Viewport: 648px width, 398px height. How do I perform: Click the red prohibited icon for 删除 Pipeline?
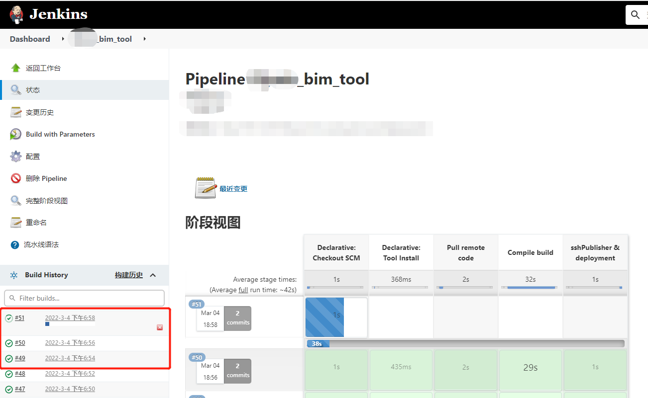(16, 178)
